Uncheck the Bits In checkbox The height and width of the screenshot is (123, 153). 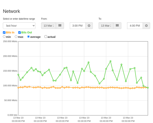pyautogui.click(x=4, y=32)
